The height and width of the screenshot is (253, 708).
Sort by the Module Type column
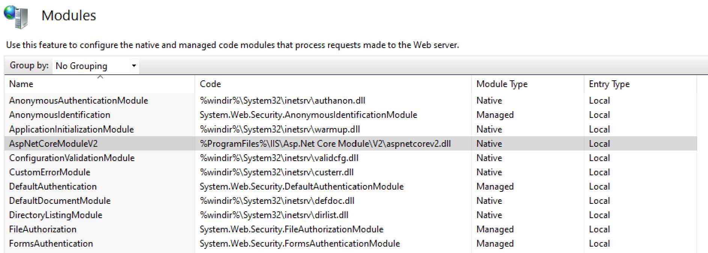click(501, 84)
